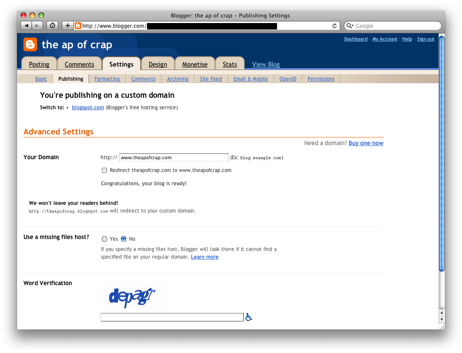The image size is (462, 353).
Task: Click the window resize grip corner
Action: click(x=442, y=327)
